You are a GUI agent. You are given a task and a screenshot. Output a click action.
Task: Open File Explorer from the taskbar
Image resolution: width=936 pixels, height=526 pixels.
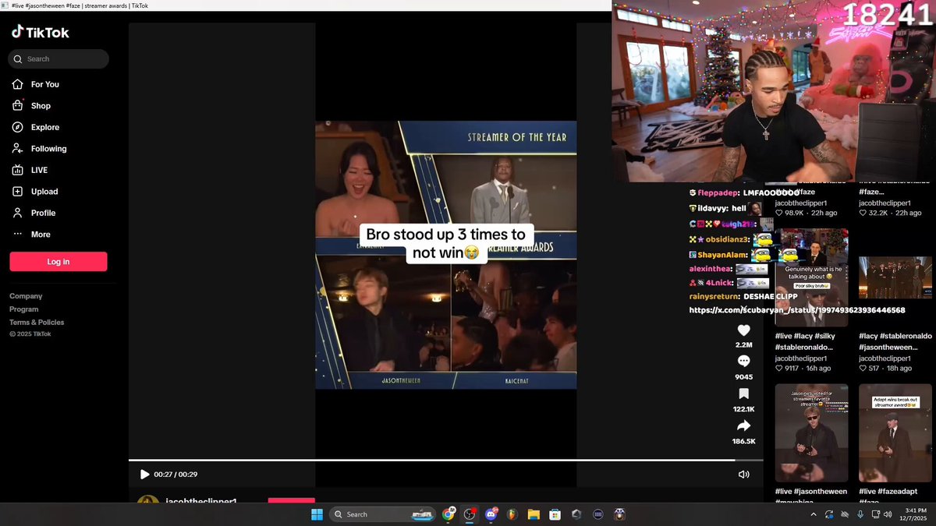[x=534, y=514]
